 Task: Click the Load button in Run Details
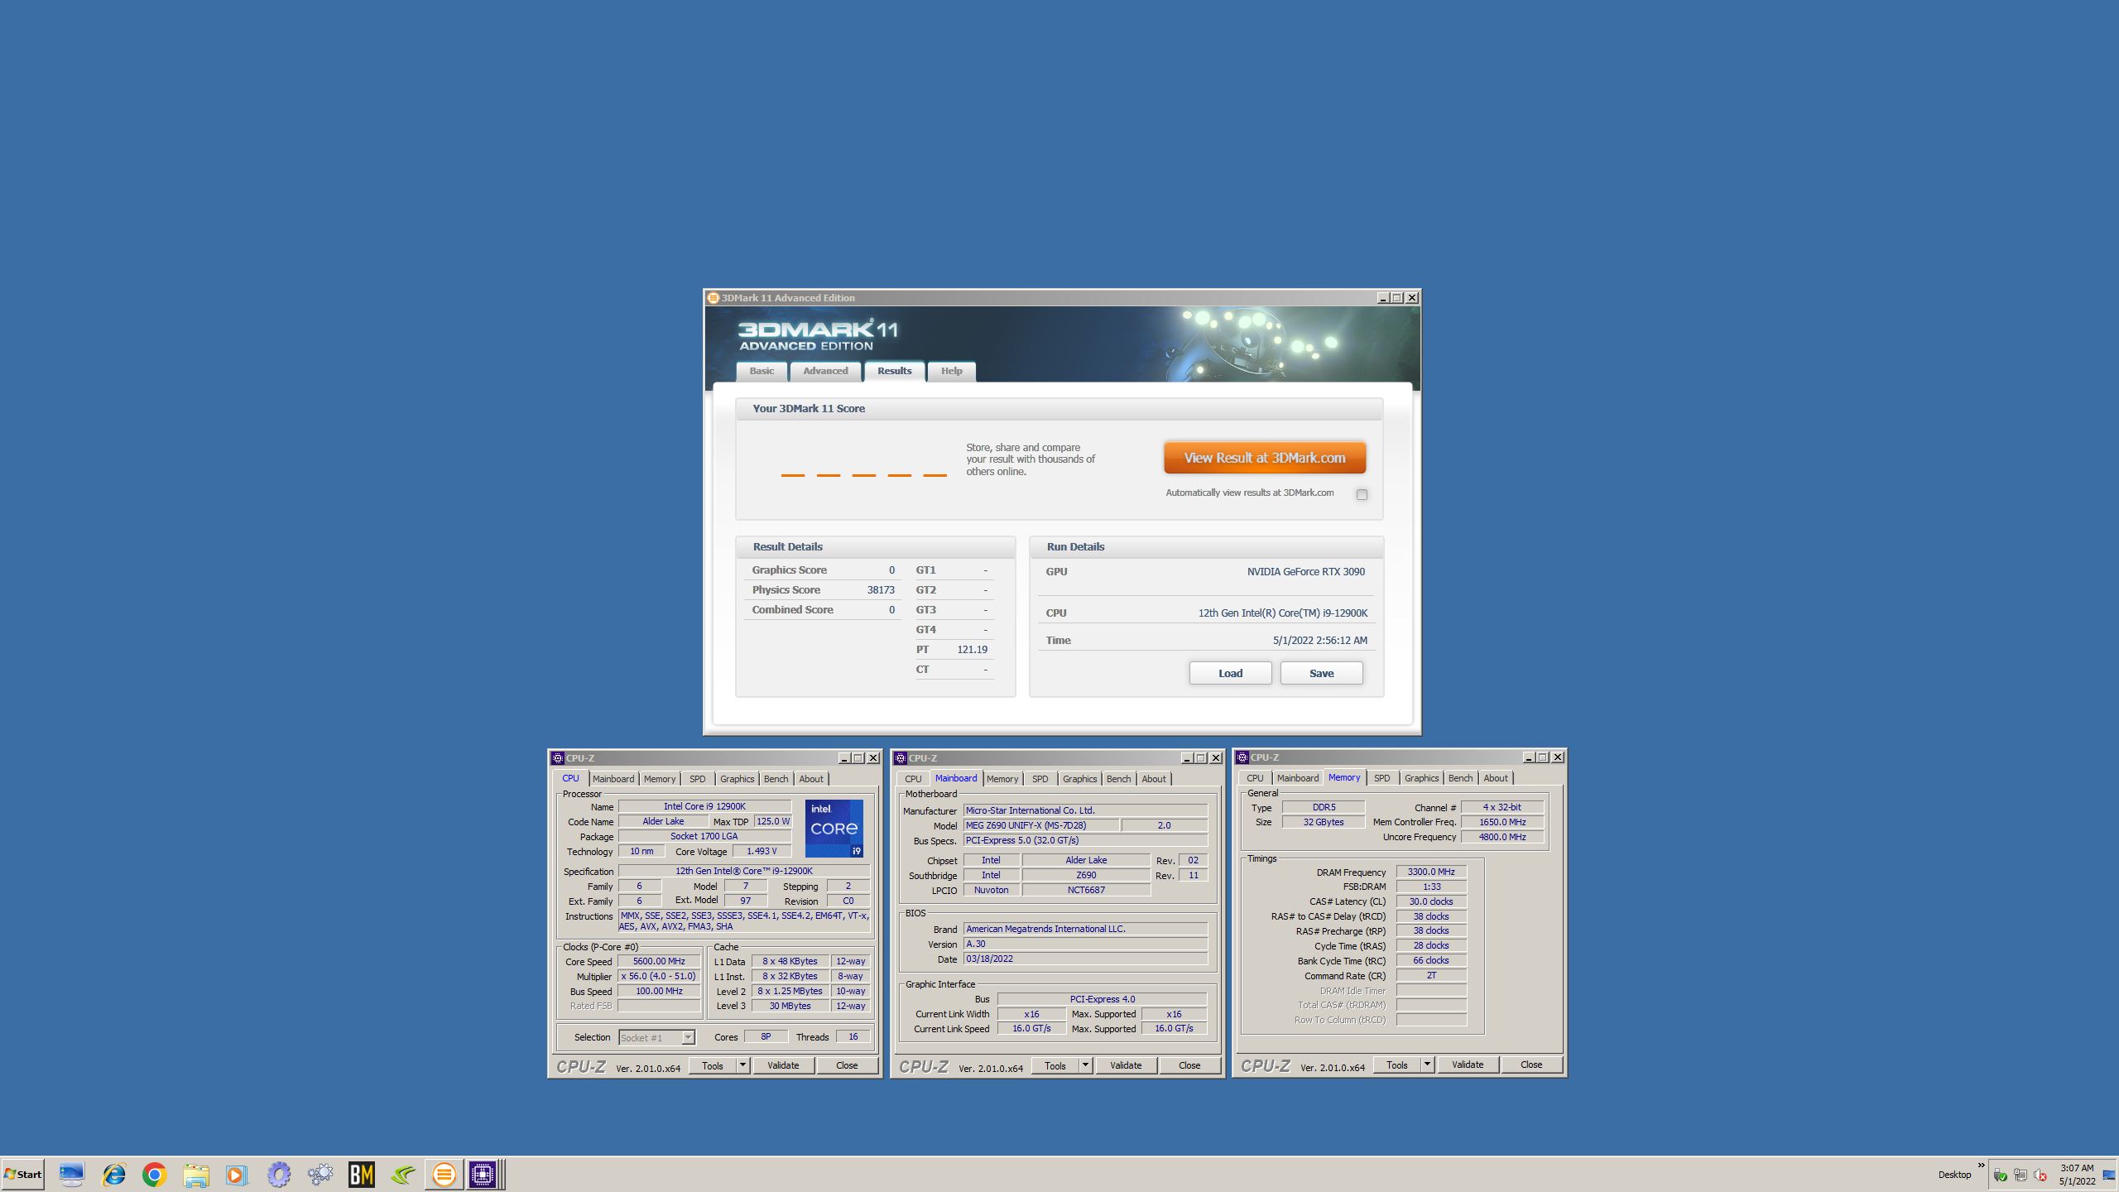[x=1230, y=673]
